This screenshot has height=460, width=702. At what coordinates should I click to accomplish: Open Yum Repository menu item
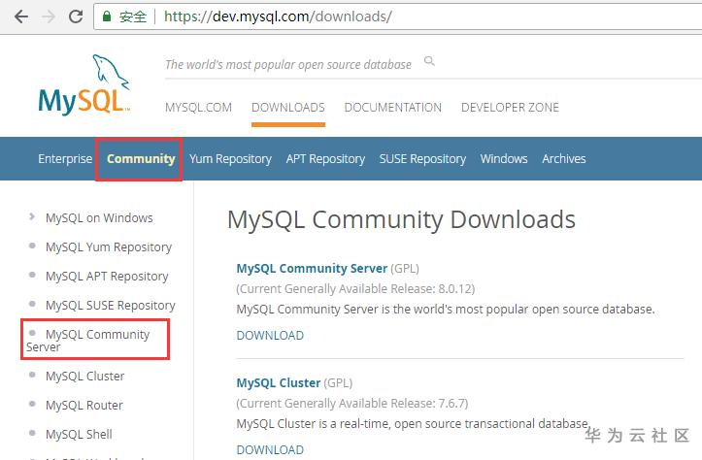[x=230, y=158]
